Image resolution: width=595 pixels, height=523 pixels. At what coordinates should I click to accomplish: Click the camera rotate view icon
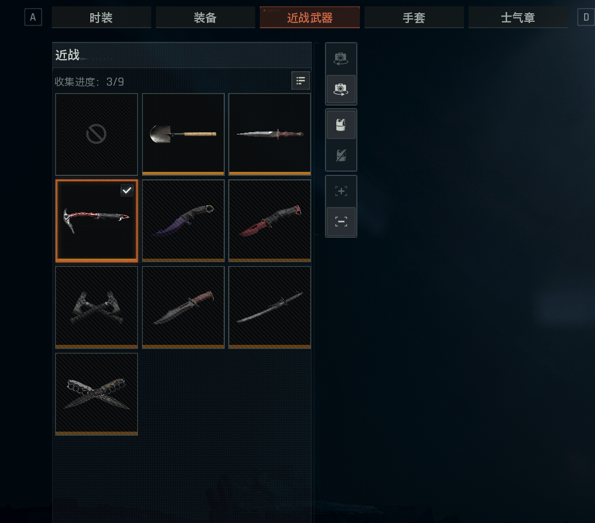click(341, 59)
